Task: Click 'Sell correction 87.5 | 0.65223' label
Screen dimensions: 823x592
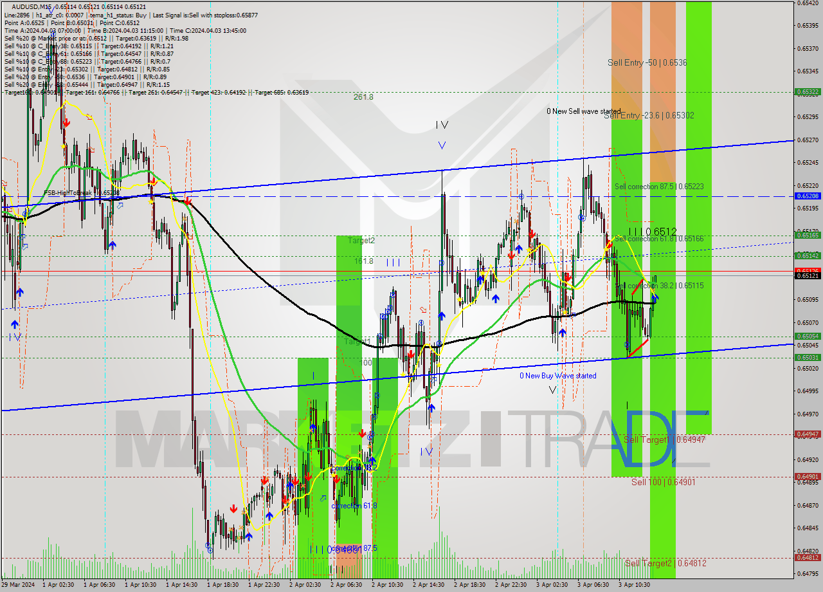Action: pyautogui.click(x=659, y=187)
